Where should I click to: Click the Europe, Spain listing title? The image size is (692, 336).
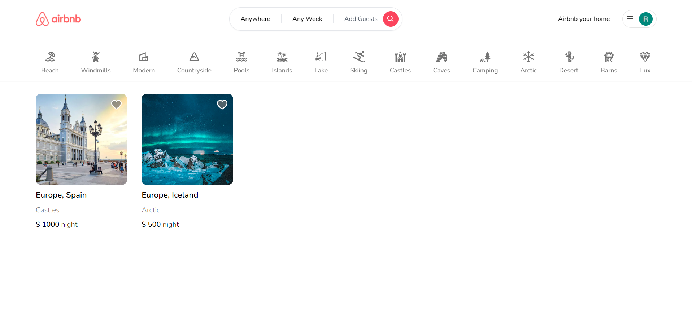61,195
